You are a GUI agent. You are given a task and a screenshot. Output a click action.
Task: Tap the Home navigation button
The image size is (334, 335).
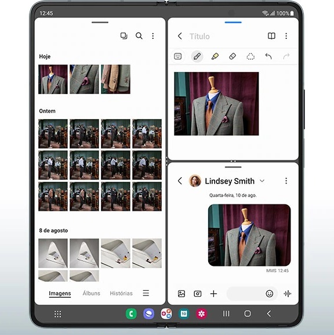(248, 314)
